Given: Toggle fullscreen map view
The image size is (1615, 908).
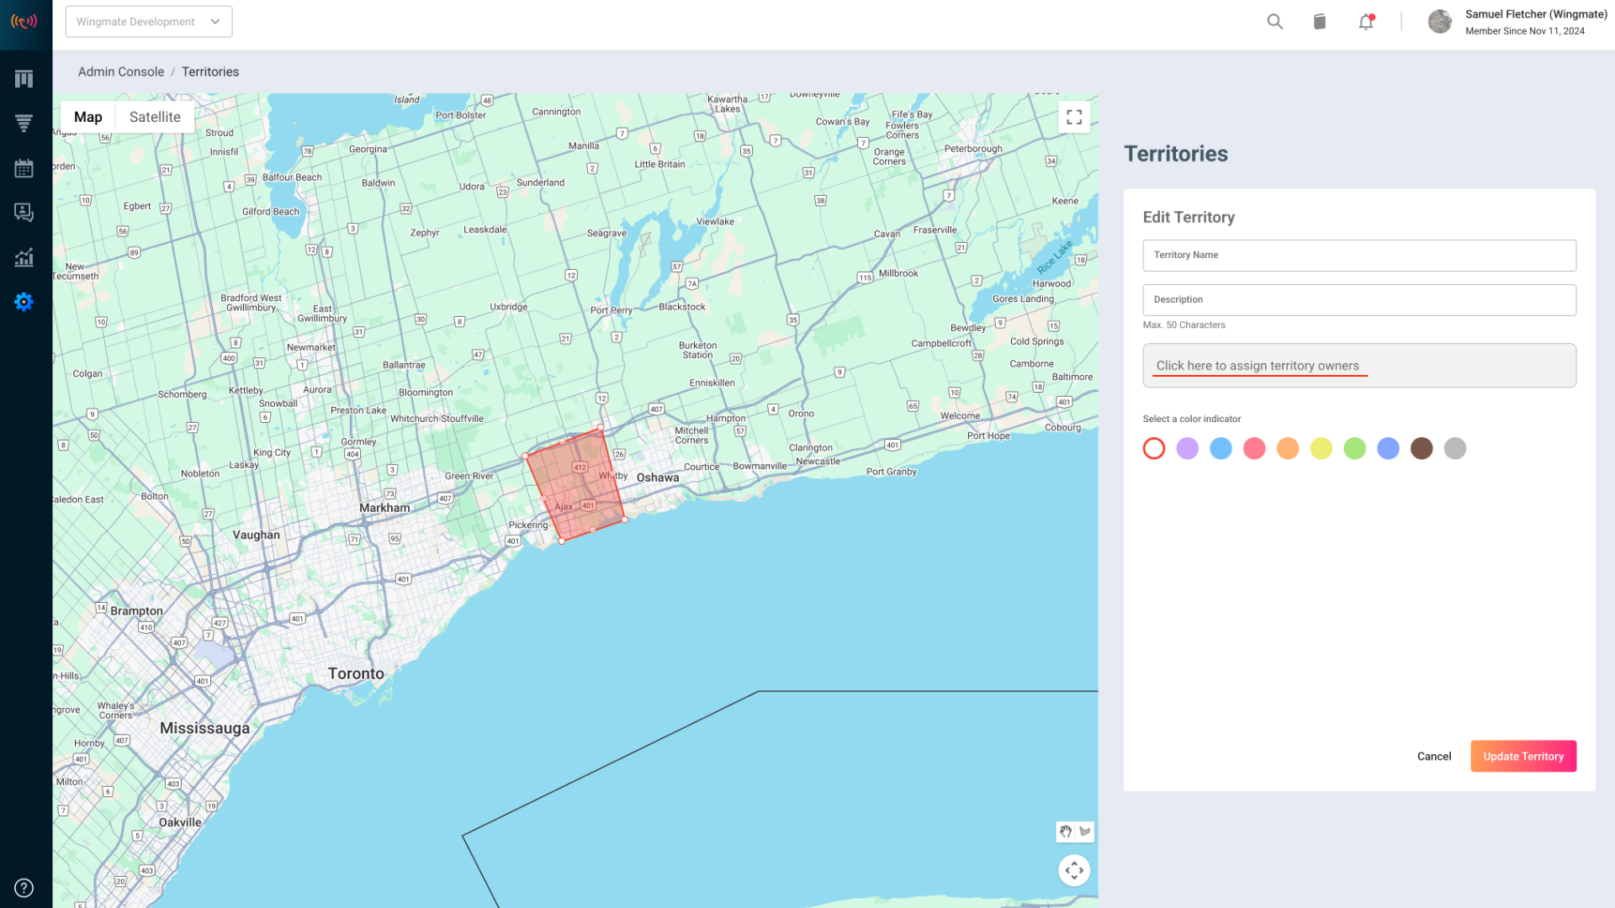Looking at the screenshot, I should (1074, 117).
